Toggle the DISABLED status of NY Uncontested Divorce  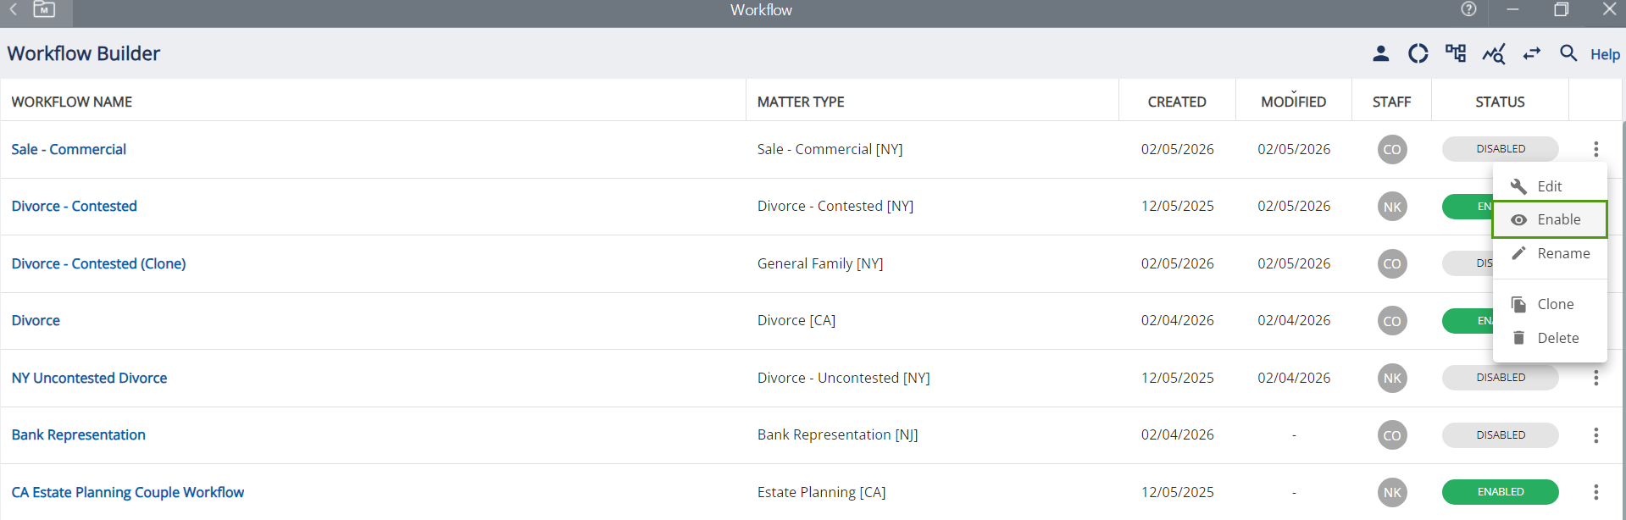(x=1500, y=378)
